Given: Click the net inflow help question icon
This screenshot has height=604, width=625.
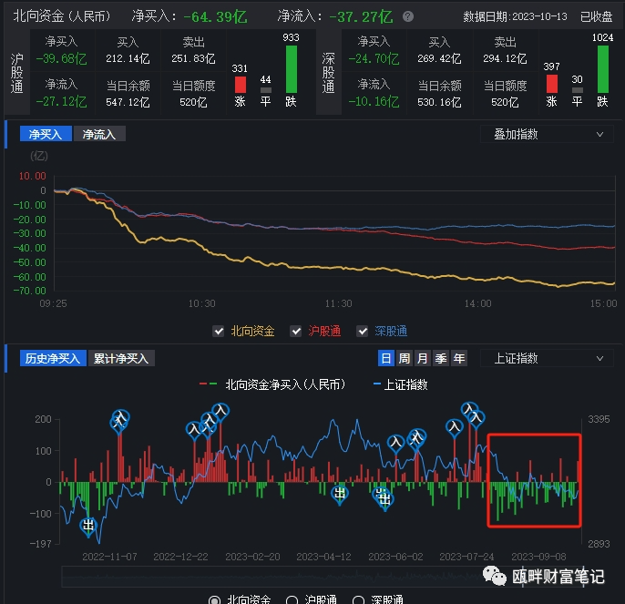Looking at the screenshot, I should 408,16.
